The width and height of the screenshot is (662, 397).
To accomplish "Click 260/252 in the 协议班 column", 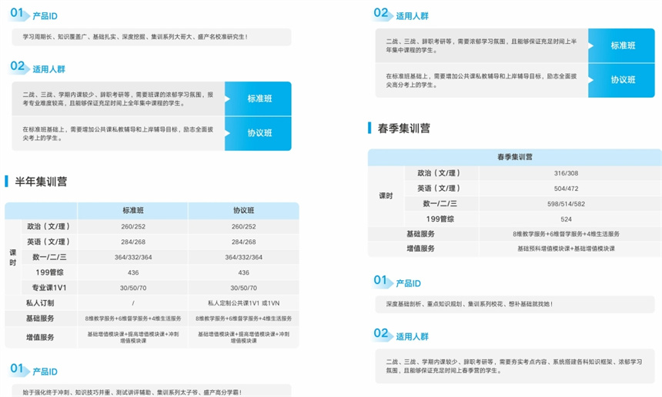I will tap(243, 226).
